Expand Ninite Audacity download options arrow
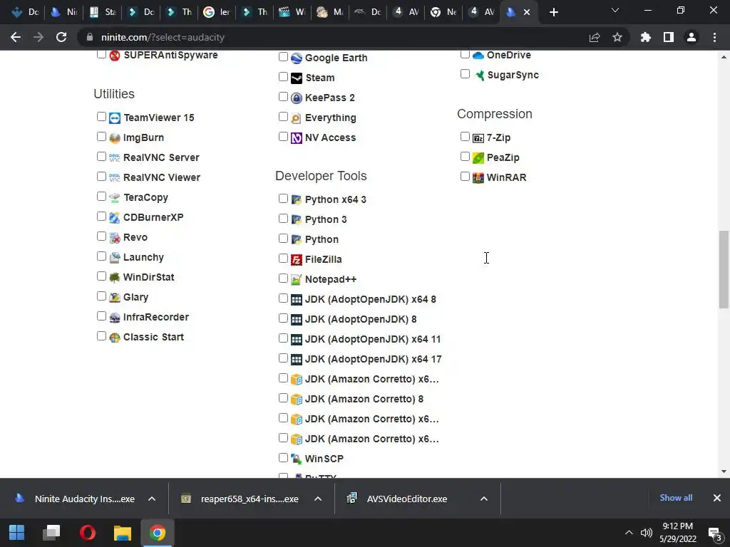The image size is (730, 547). [152, 499]
